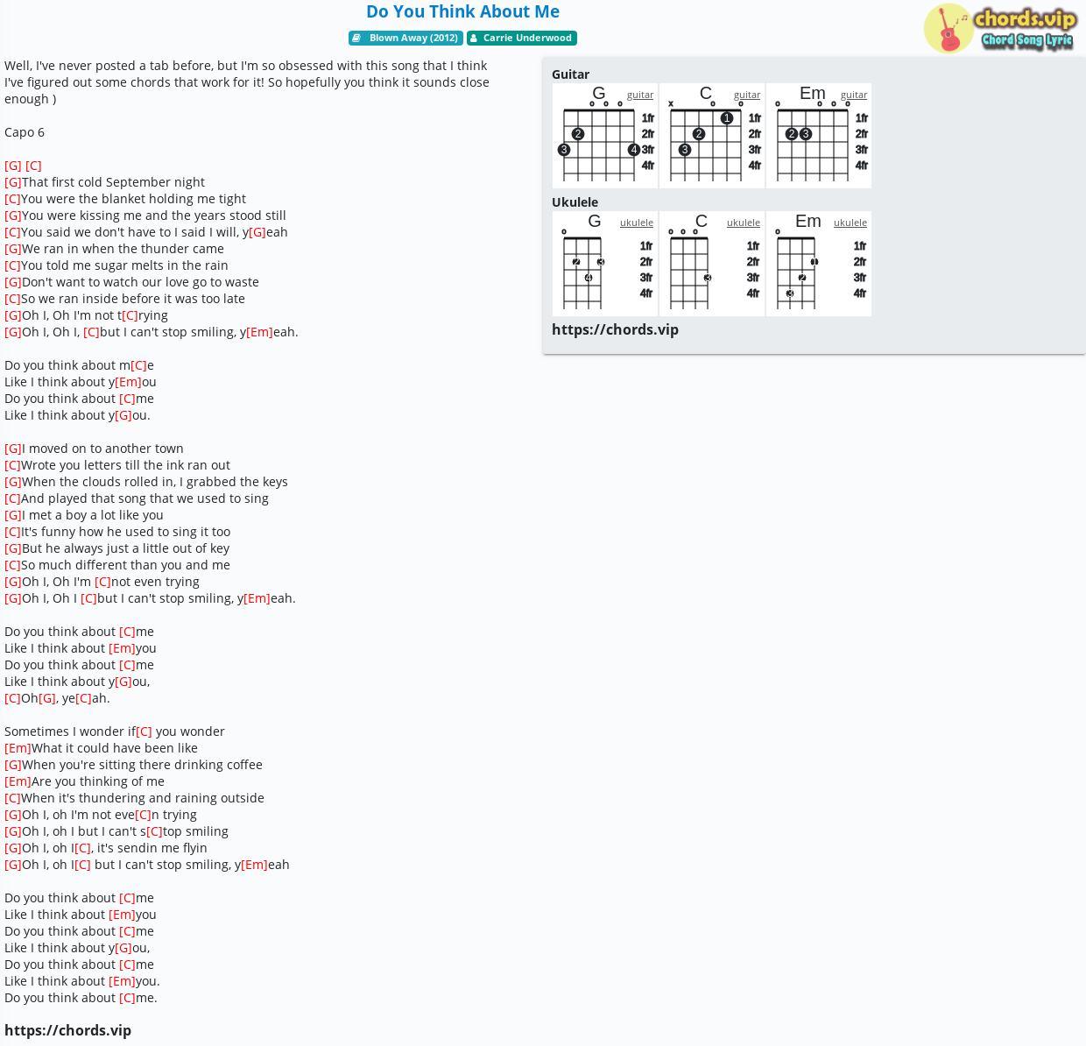Click the ukulele link above the Em chord

pyautogui.click(x=850, y=223)
